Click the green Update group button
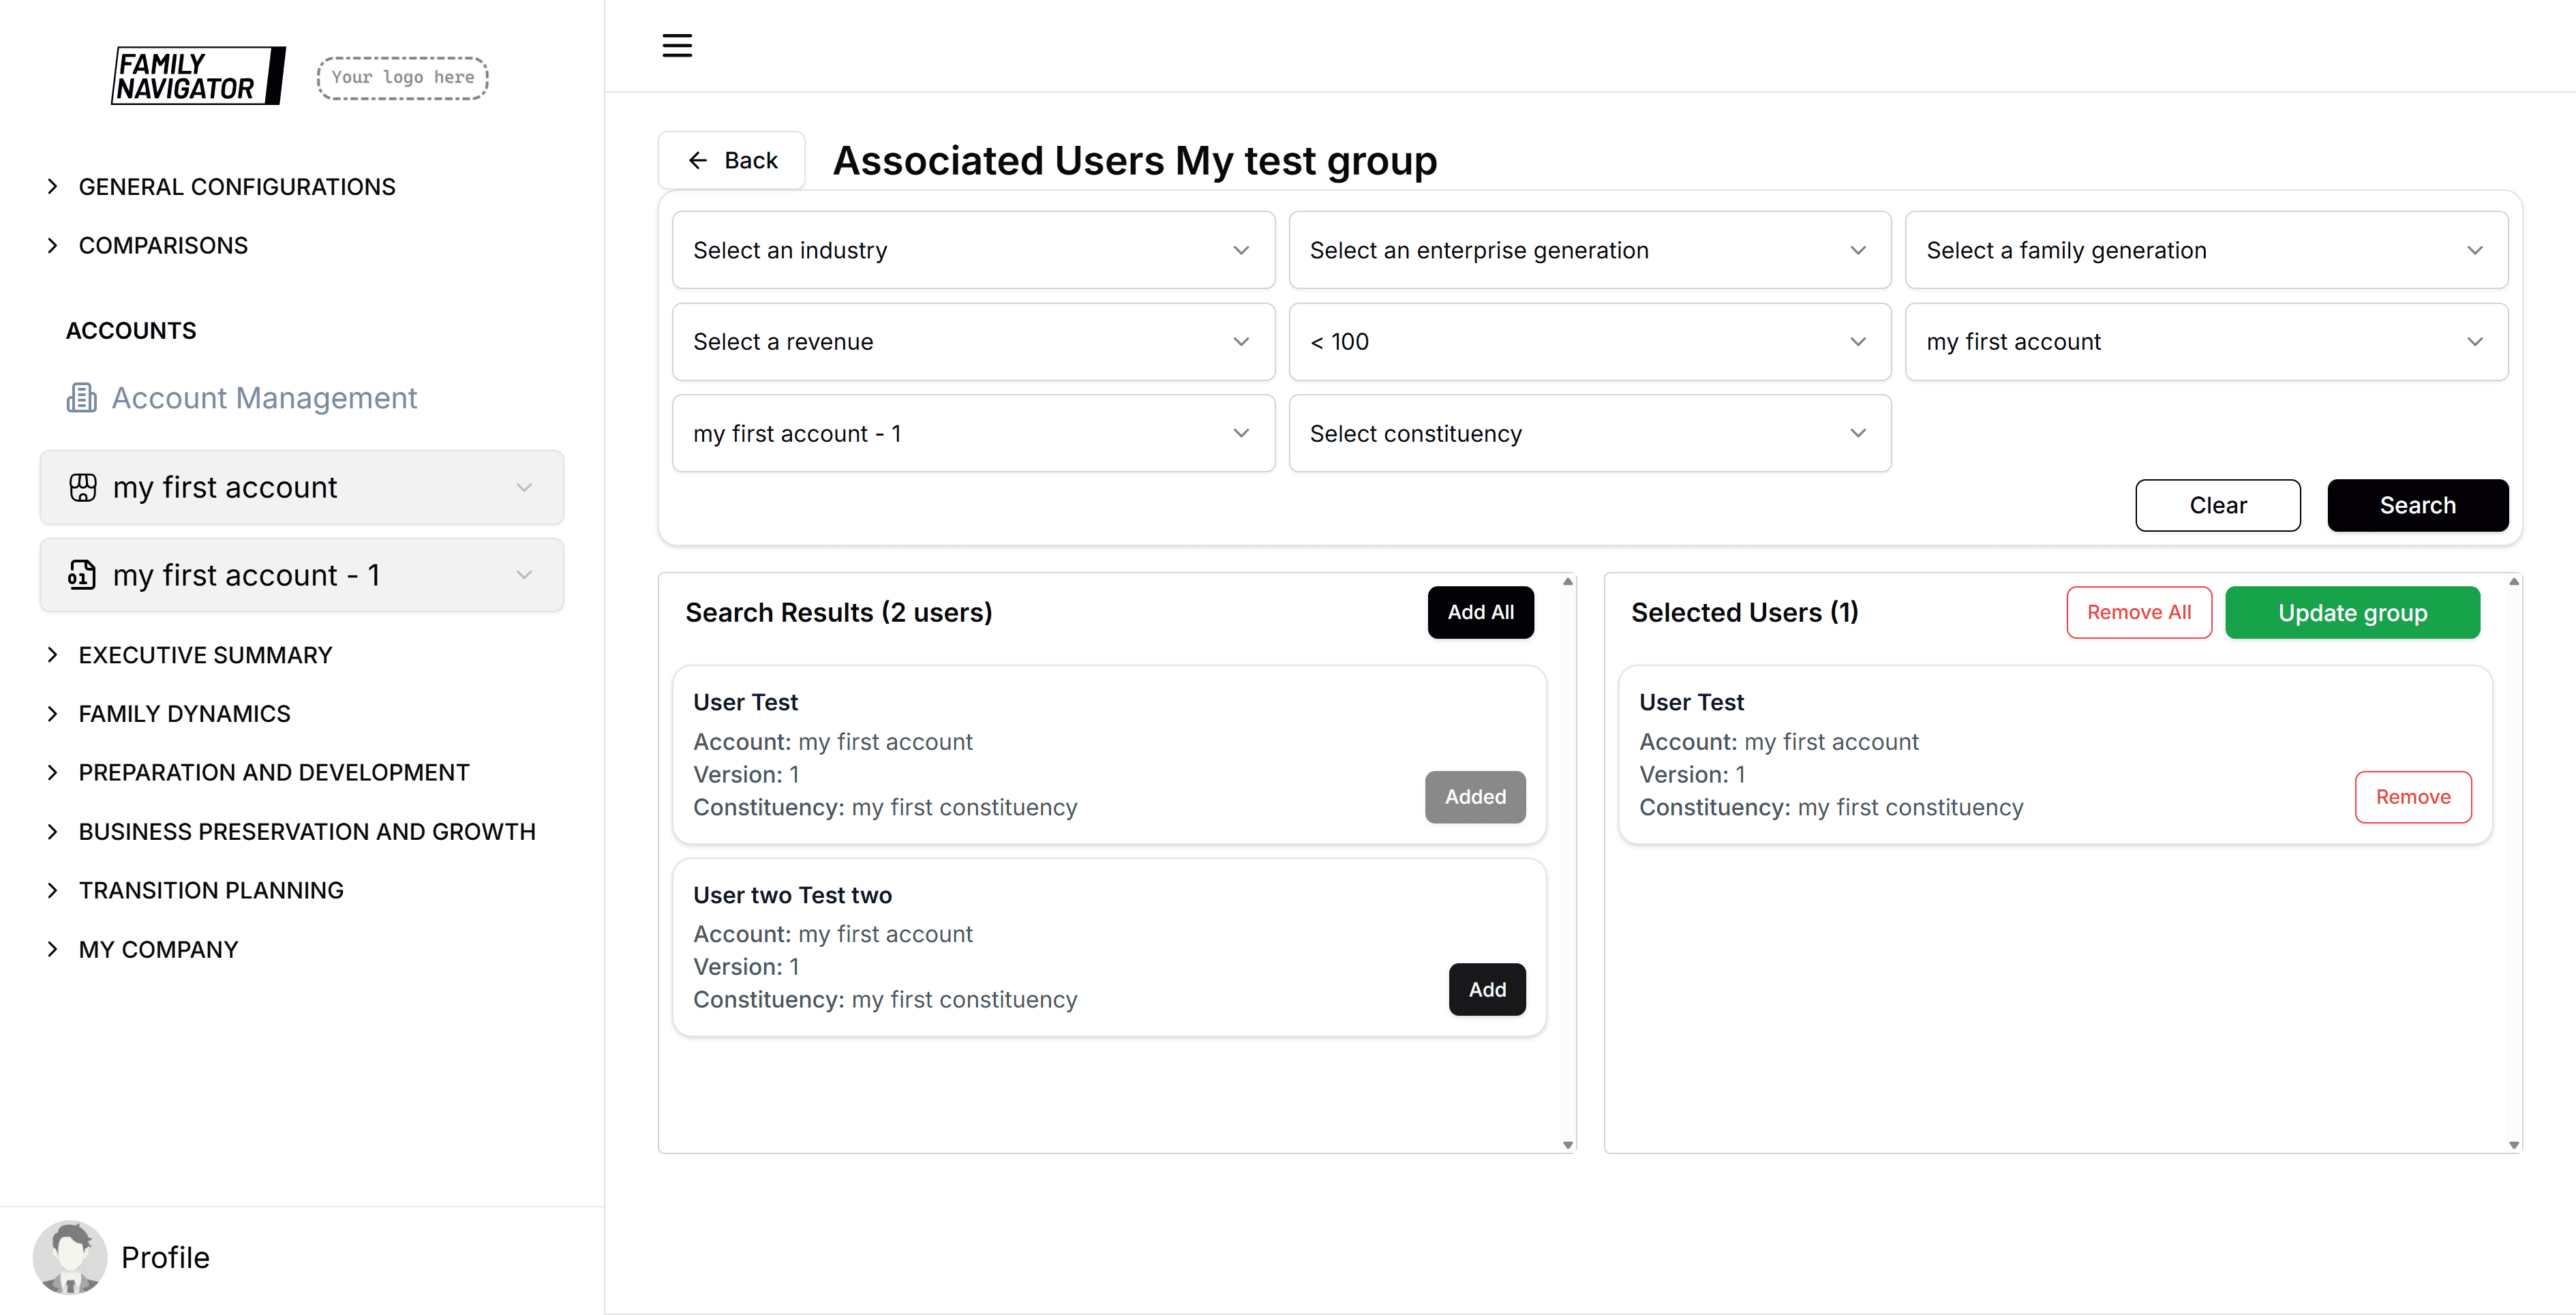The image size is (2576, 1315). [x=2352, y=612]
